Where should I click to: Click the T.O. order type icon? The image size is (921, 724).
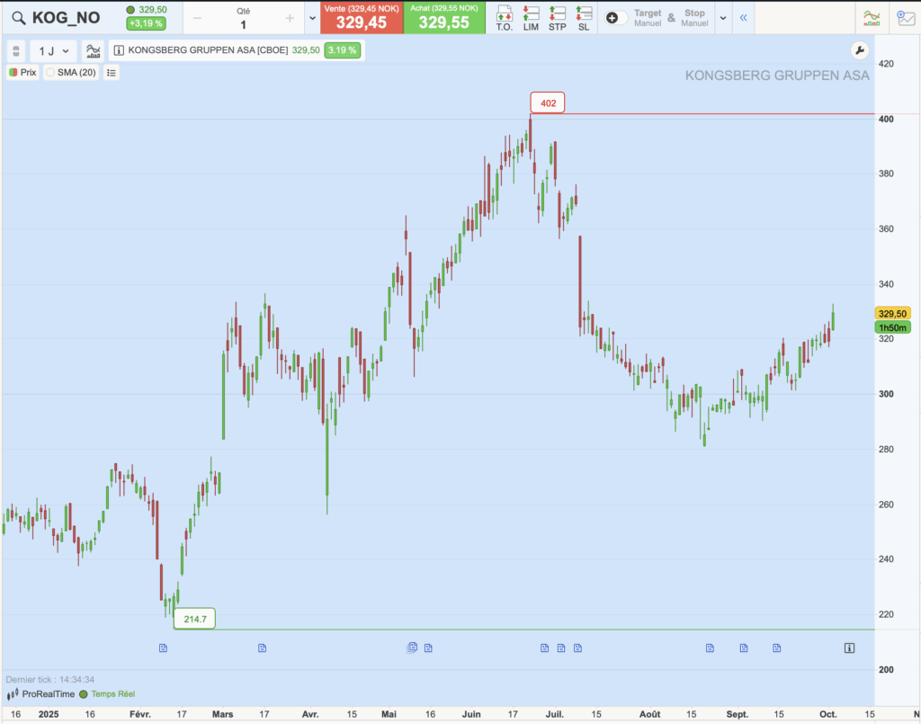pos(504,16)
